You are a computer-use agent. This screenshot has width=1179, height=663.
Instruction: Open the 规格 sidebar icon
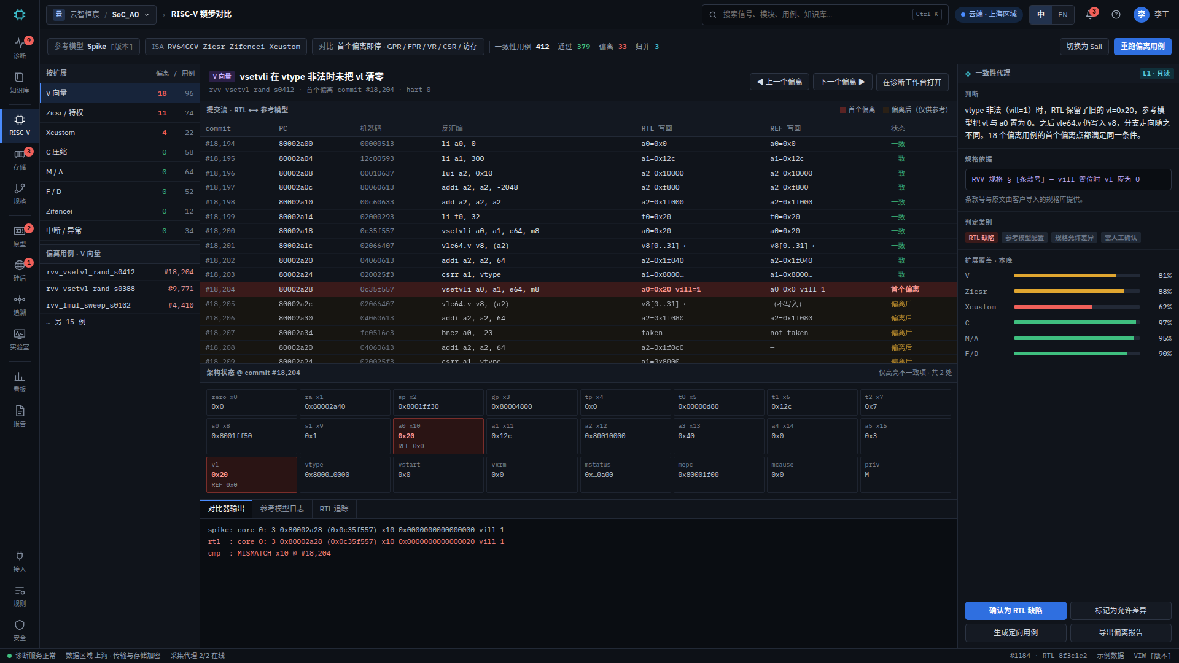20,193
